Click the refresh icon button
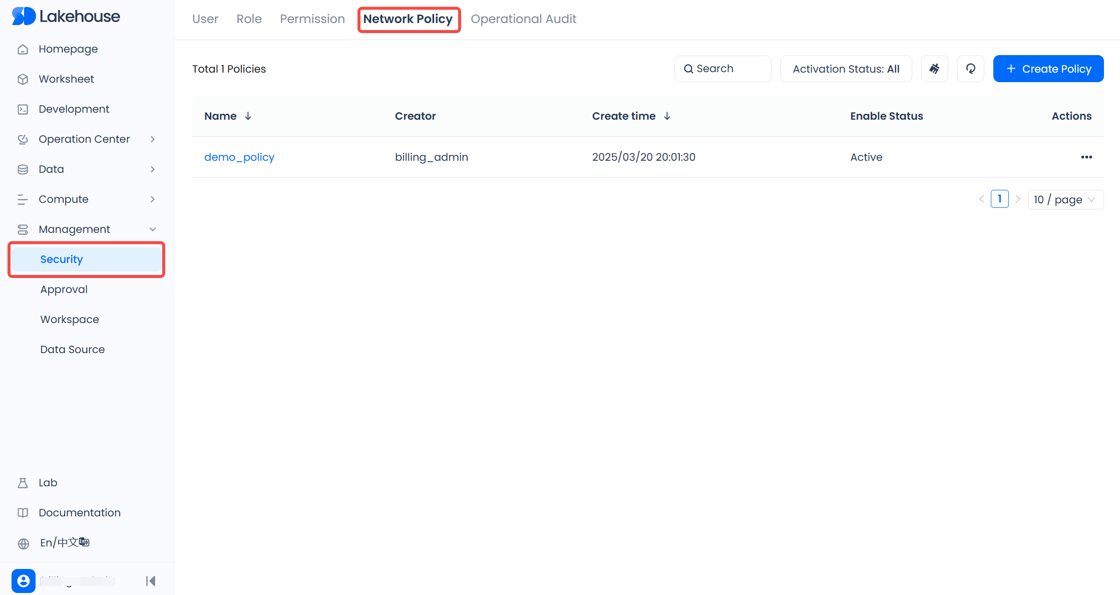The width and height of the screenshot is (1120, 595). click(x=970, y=69)
